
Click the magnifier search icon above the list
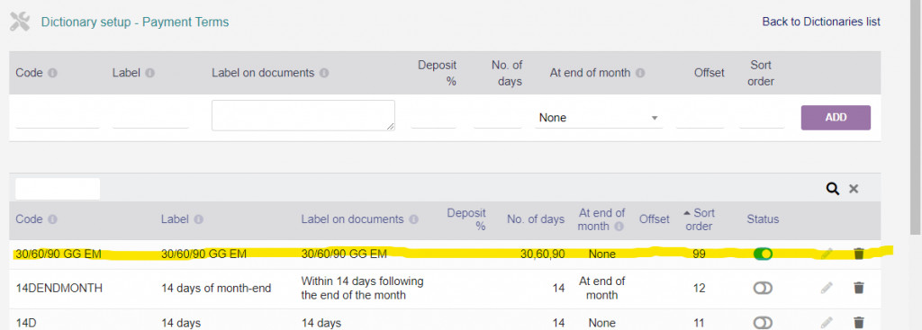click(833, 189)
